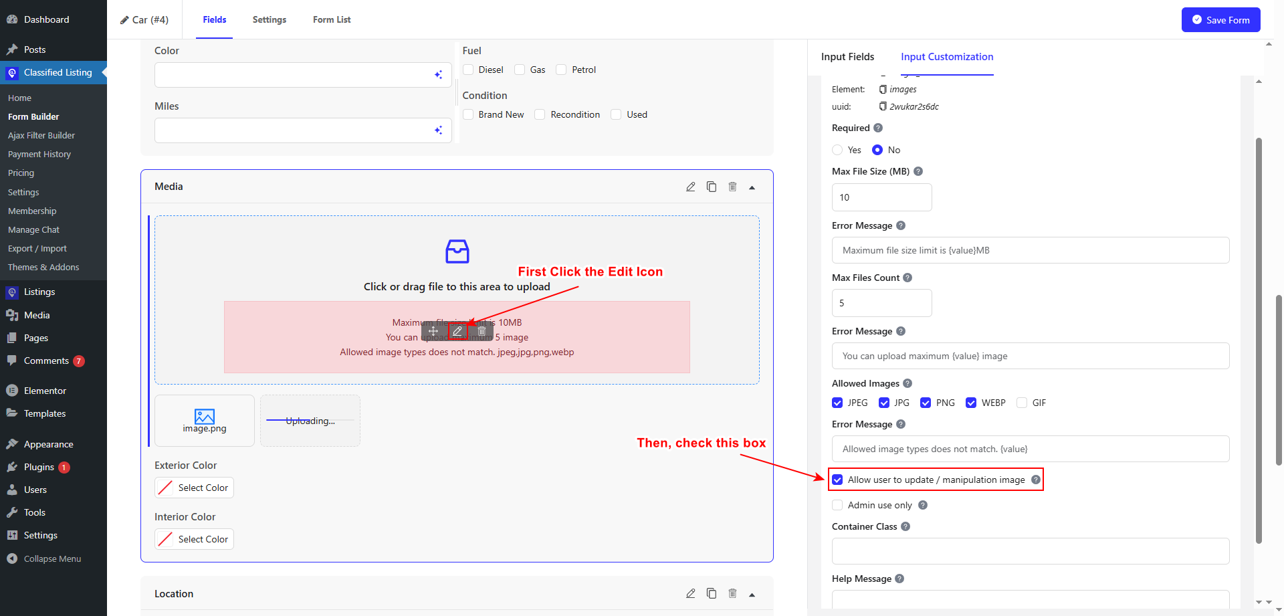Click the AI sparkle icon in Color field

439,75
